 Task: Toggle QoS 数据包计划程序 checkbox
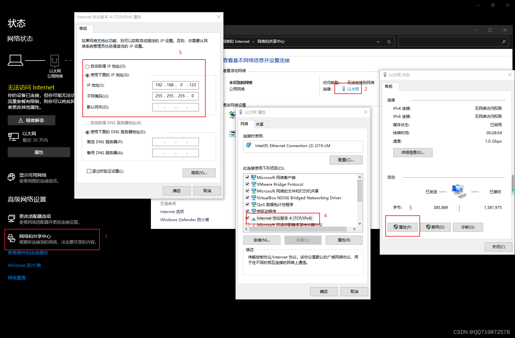(x=247, y=204)
